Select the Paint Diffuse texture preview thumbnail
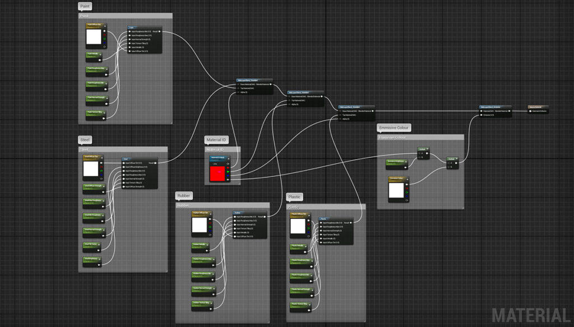 tap(94, 36)
